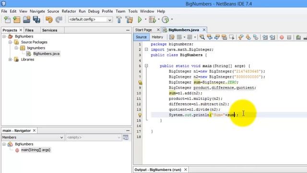
Task: Click the Find Next Occurrence icon
Action: click(217, 37)
